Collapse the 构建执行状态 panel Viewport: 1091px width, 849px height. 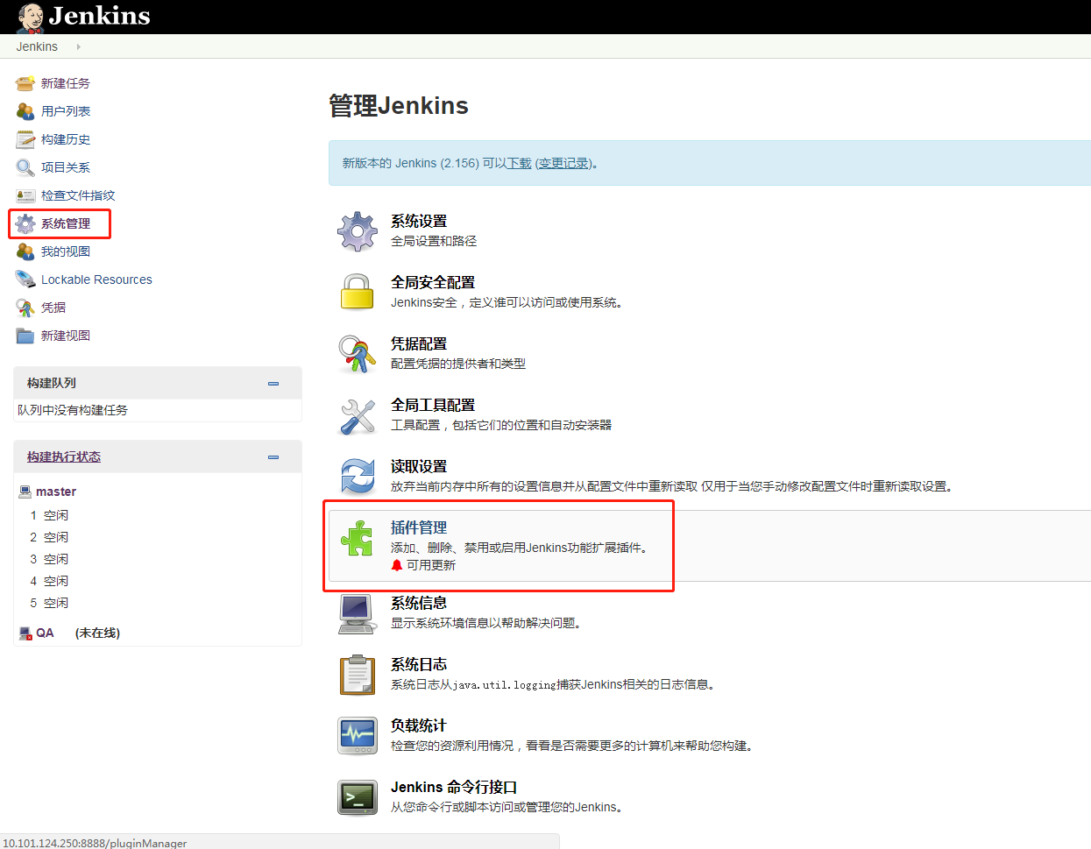coord(273,457)
